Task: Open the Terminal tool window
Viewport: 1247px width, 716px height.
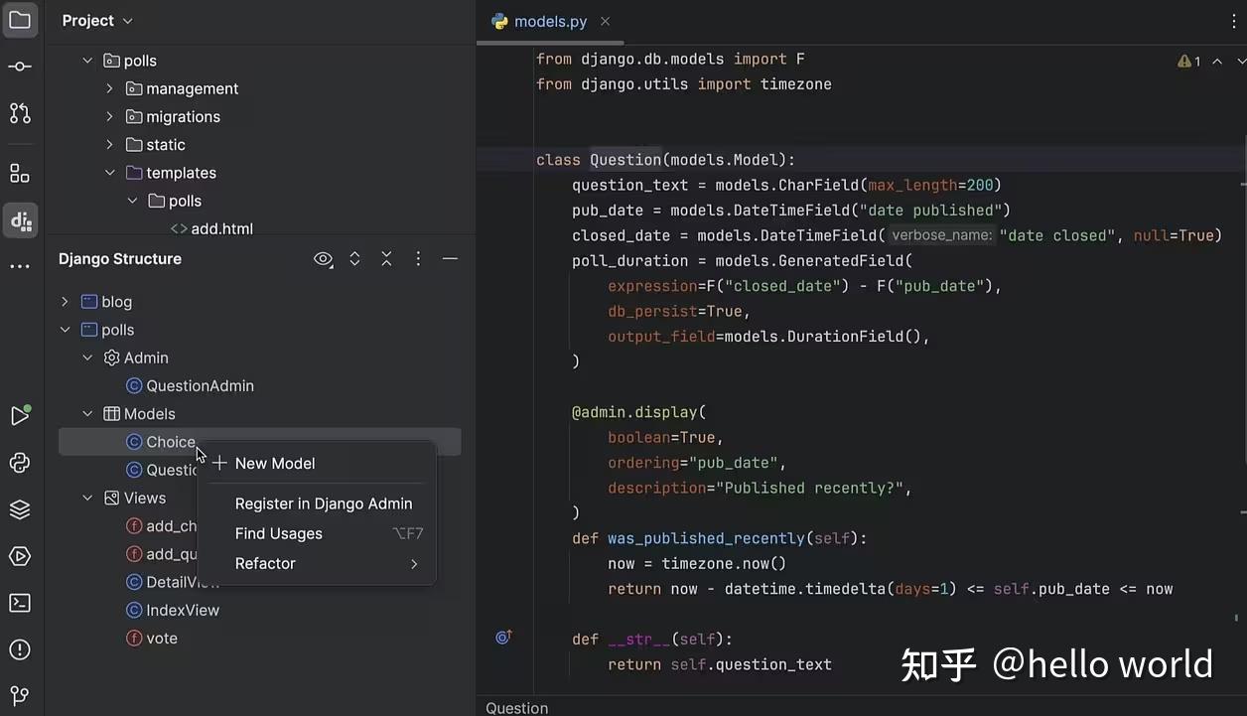Action: click(21, 603)
